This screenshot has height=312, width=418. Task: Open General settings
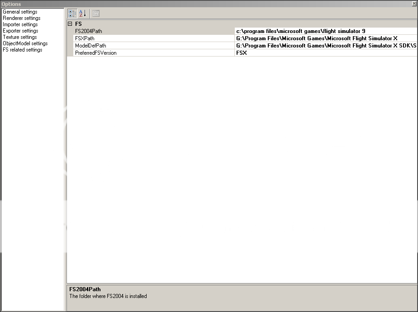20,11
